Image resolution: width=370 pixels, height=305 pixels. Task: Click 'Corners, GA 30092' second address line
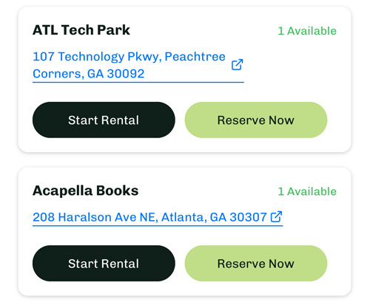pos(88,74)
